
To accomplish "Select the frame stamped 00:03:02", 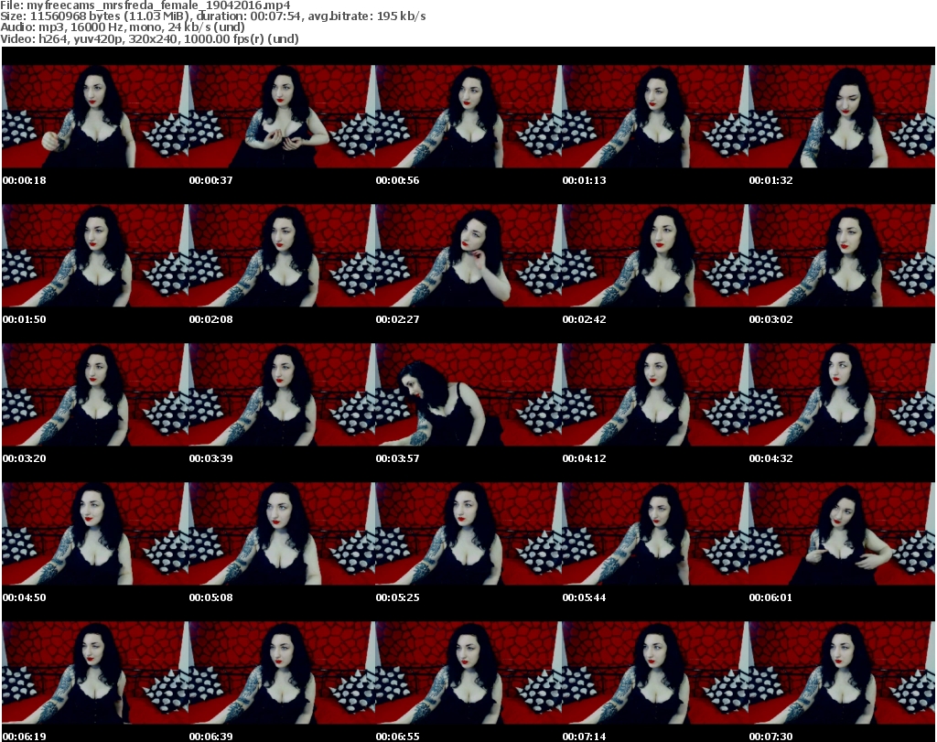I will [x=842, y=255].
